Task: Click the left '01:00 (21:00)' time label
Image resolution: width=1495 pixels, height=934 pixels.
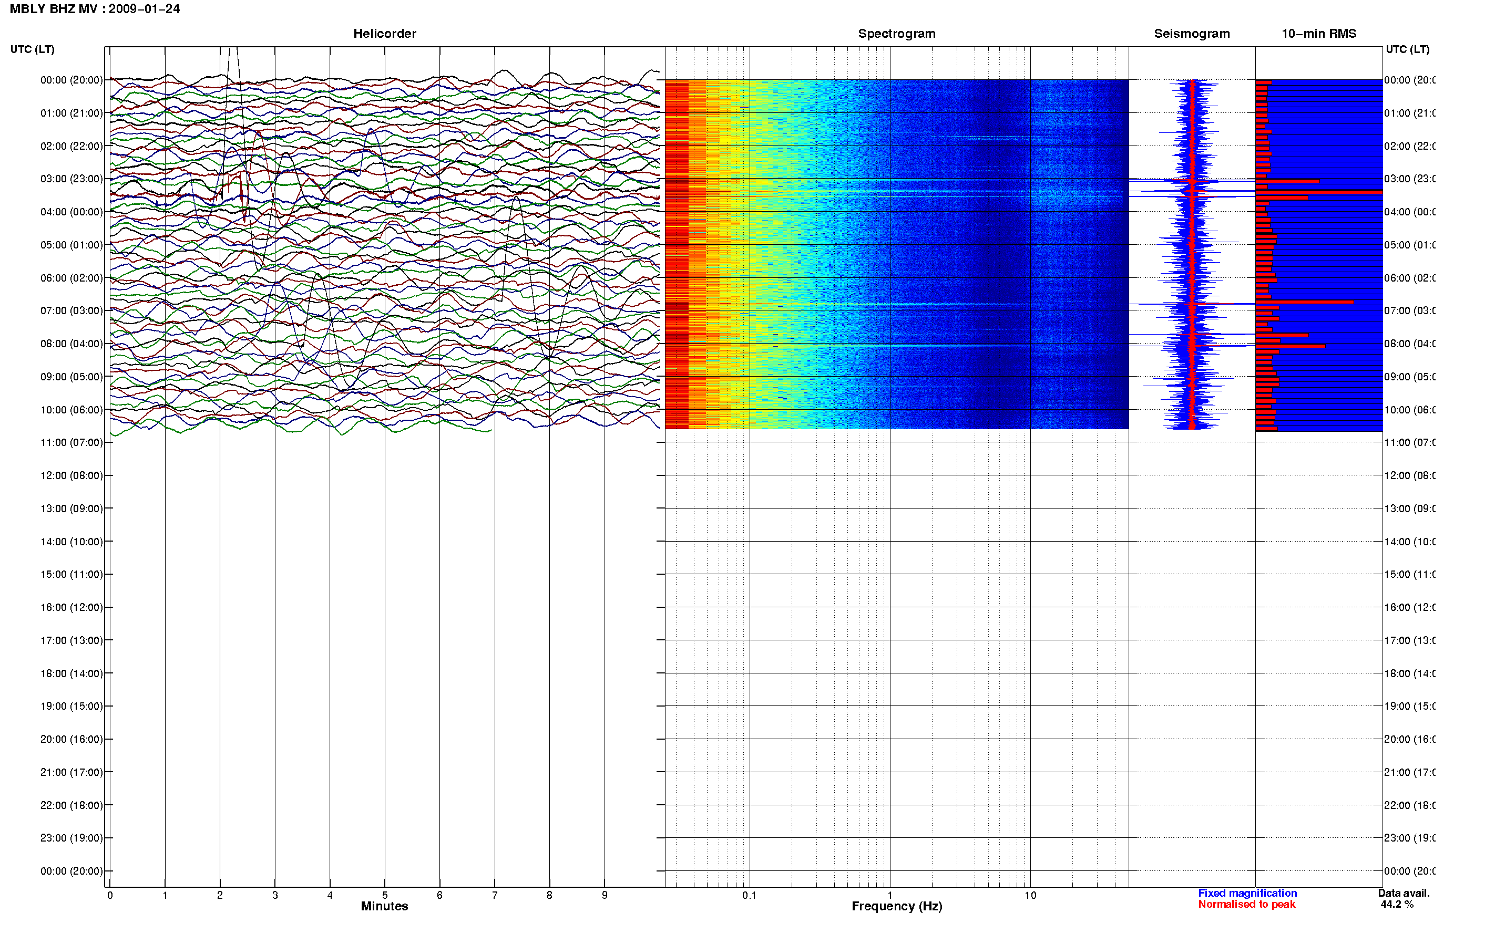Action: click(71, 113)
